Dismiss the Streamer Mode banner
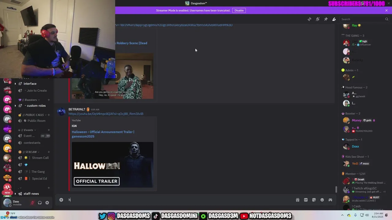 pos(386,10)
